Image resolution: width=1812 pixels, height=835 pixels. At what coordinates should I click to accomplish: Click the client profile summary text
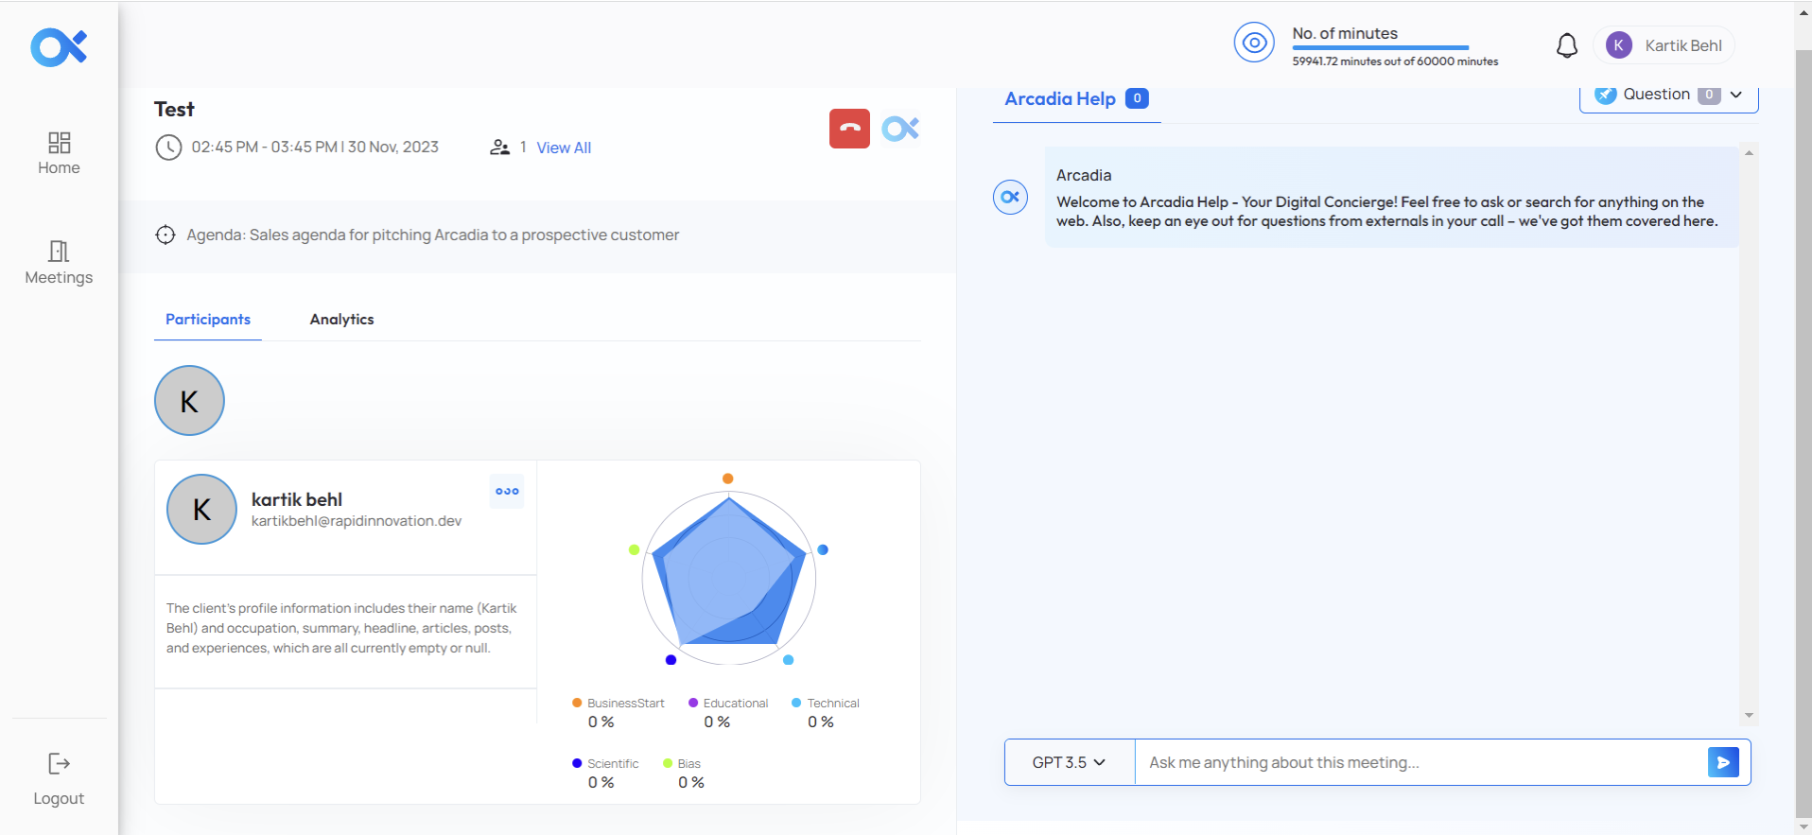(341, 628)
